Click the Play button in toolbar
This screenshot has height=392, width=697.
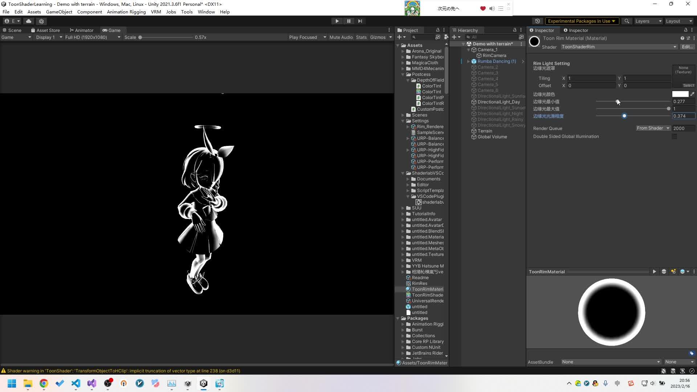coord(337,21)
